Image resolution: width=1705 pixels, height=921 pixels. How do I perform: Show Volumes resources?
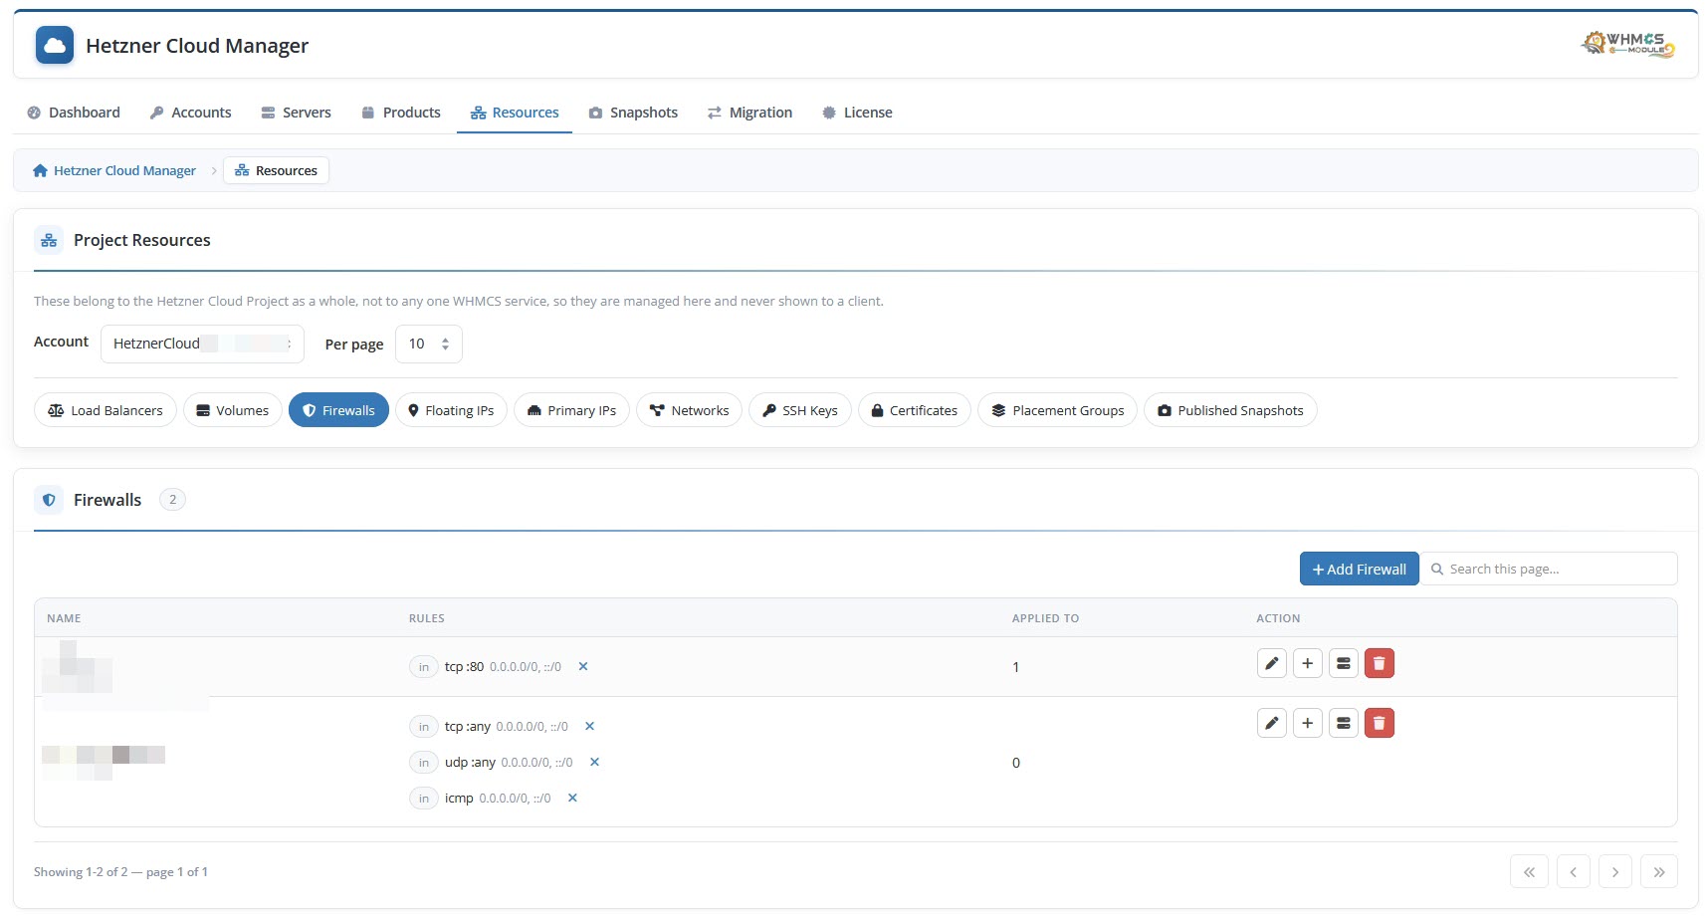point(233,410)
